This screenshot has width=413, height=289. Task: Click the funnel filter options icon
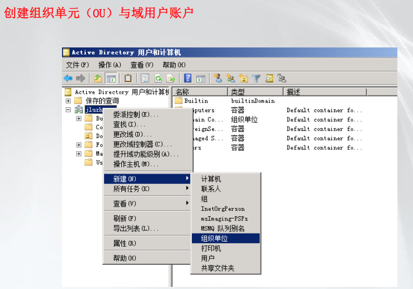(256, 78)
